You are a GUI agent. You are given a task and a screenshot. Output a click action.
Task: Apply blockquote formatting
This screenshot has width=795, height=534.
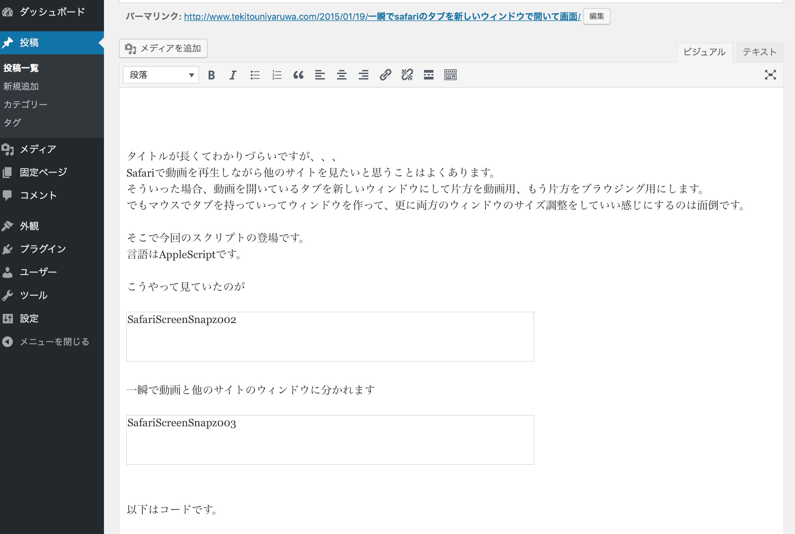tap(298, 75)
